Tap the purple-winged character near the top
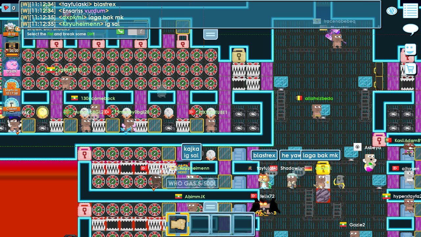421x237 pixels. point(336,39)
